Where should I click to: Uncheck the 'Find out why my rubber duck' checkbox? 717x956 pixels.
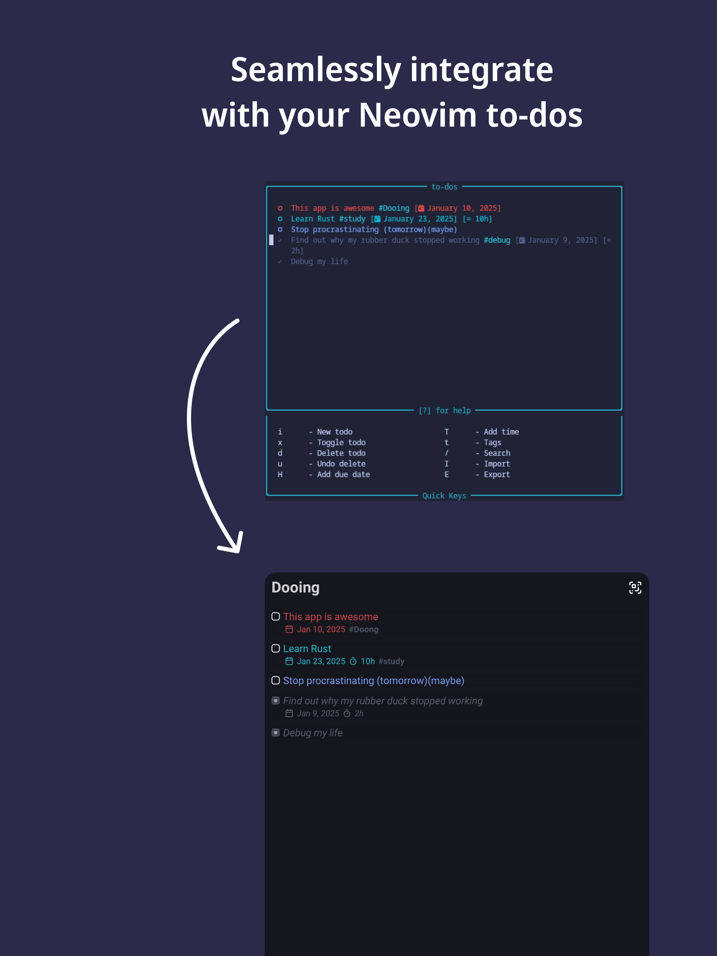click(275, 701)
